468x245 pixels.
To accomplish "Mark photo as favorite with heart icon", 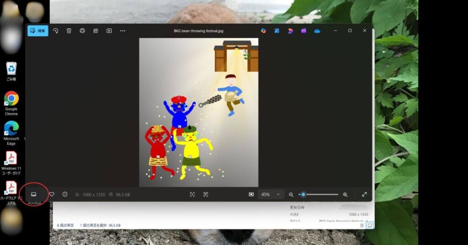I will pos(52,194).
